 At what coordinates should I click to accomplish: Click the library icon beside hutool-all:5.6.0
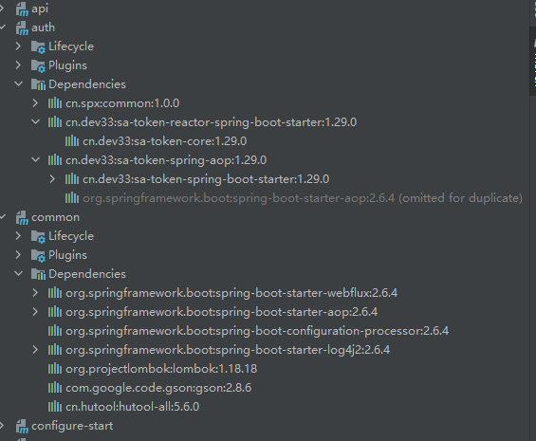[x=55, y=407]
